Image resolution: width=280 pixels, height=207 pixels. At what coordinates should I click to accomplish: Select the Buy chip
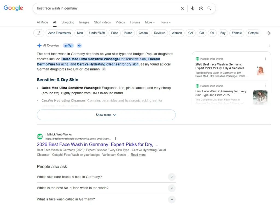(223, 33)
